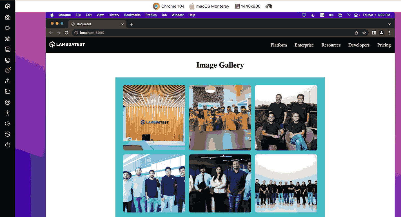Toggle the Chrome side panel button

coord(374,33)
